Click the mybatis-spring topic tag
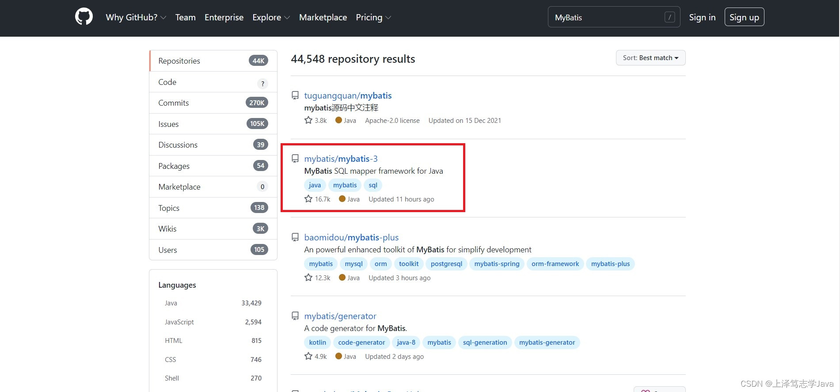Viewport: 840px width, 392px height. 497,264
